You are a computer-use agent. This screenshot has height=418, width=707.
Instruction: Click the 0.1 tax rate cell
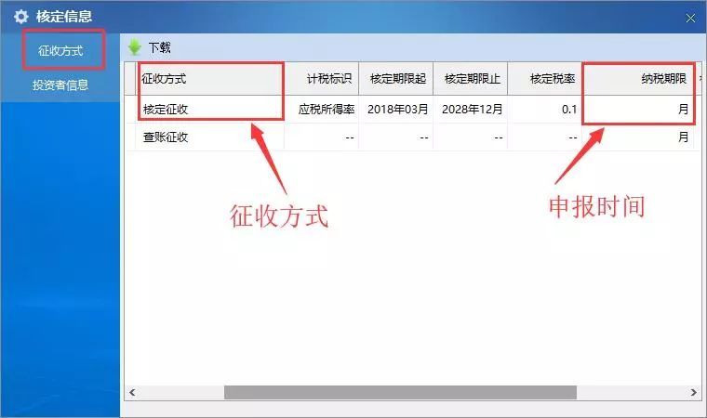click(x=545, y=109)
